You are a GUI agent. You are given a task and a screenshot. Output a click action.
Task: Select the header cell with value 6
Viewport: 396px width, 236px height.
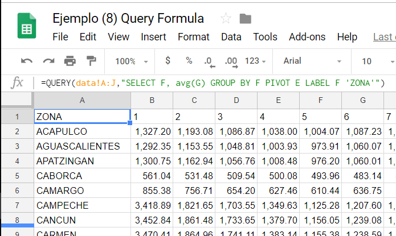[x=362, y=117]
